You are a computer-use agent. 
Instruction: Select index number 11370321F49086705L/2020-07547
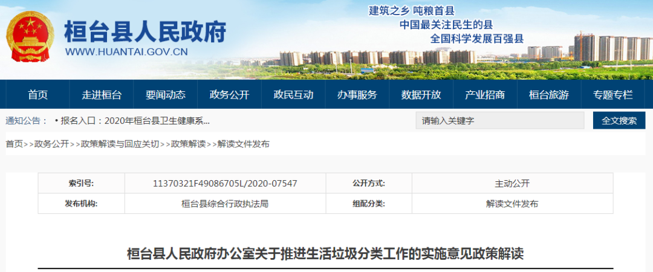tap(226, 183)
